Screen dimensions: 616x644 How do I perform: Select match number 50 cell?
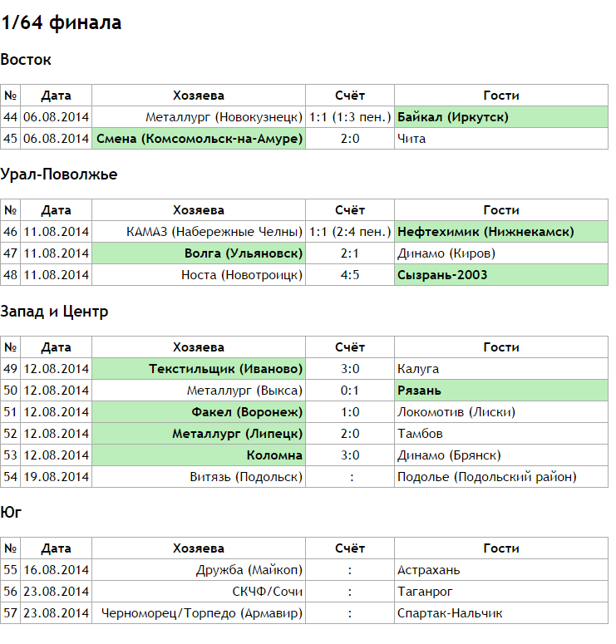[x=11, y=391]
